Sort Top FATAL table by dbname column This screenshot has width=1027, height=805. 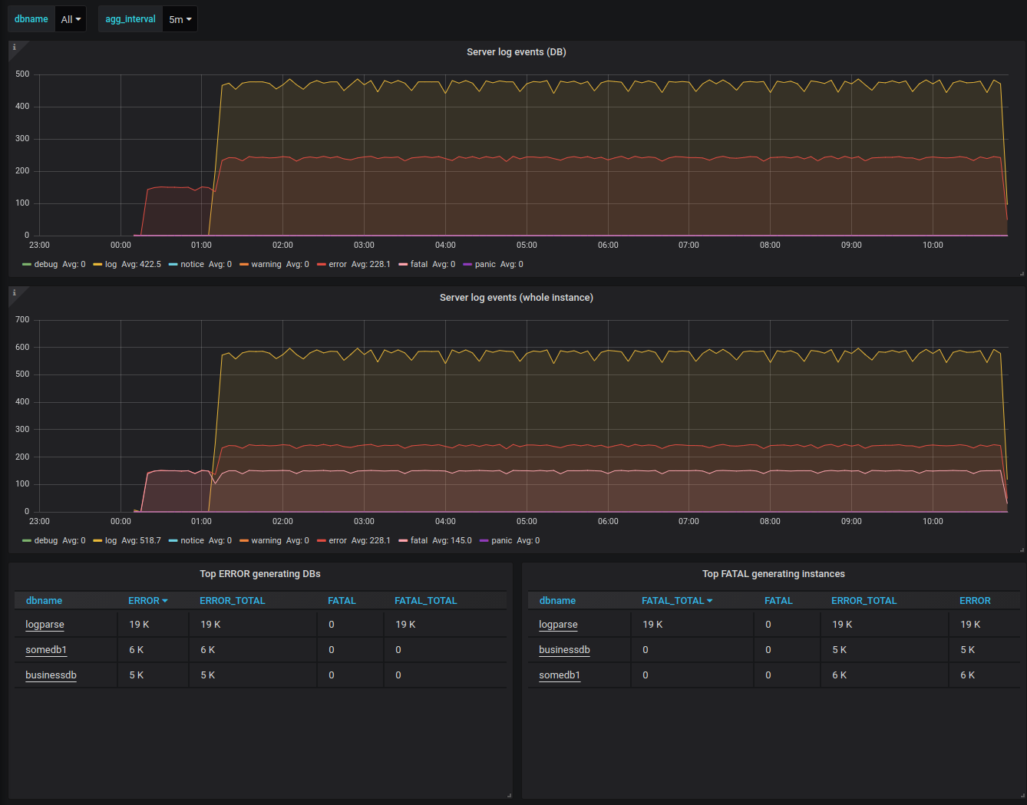pos(557,601)
